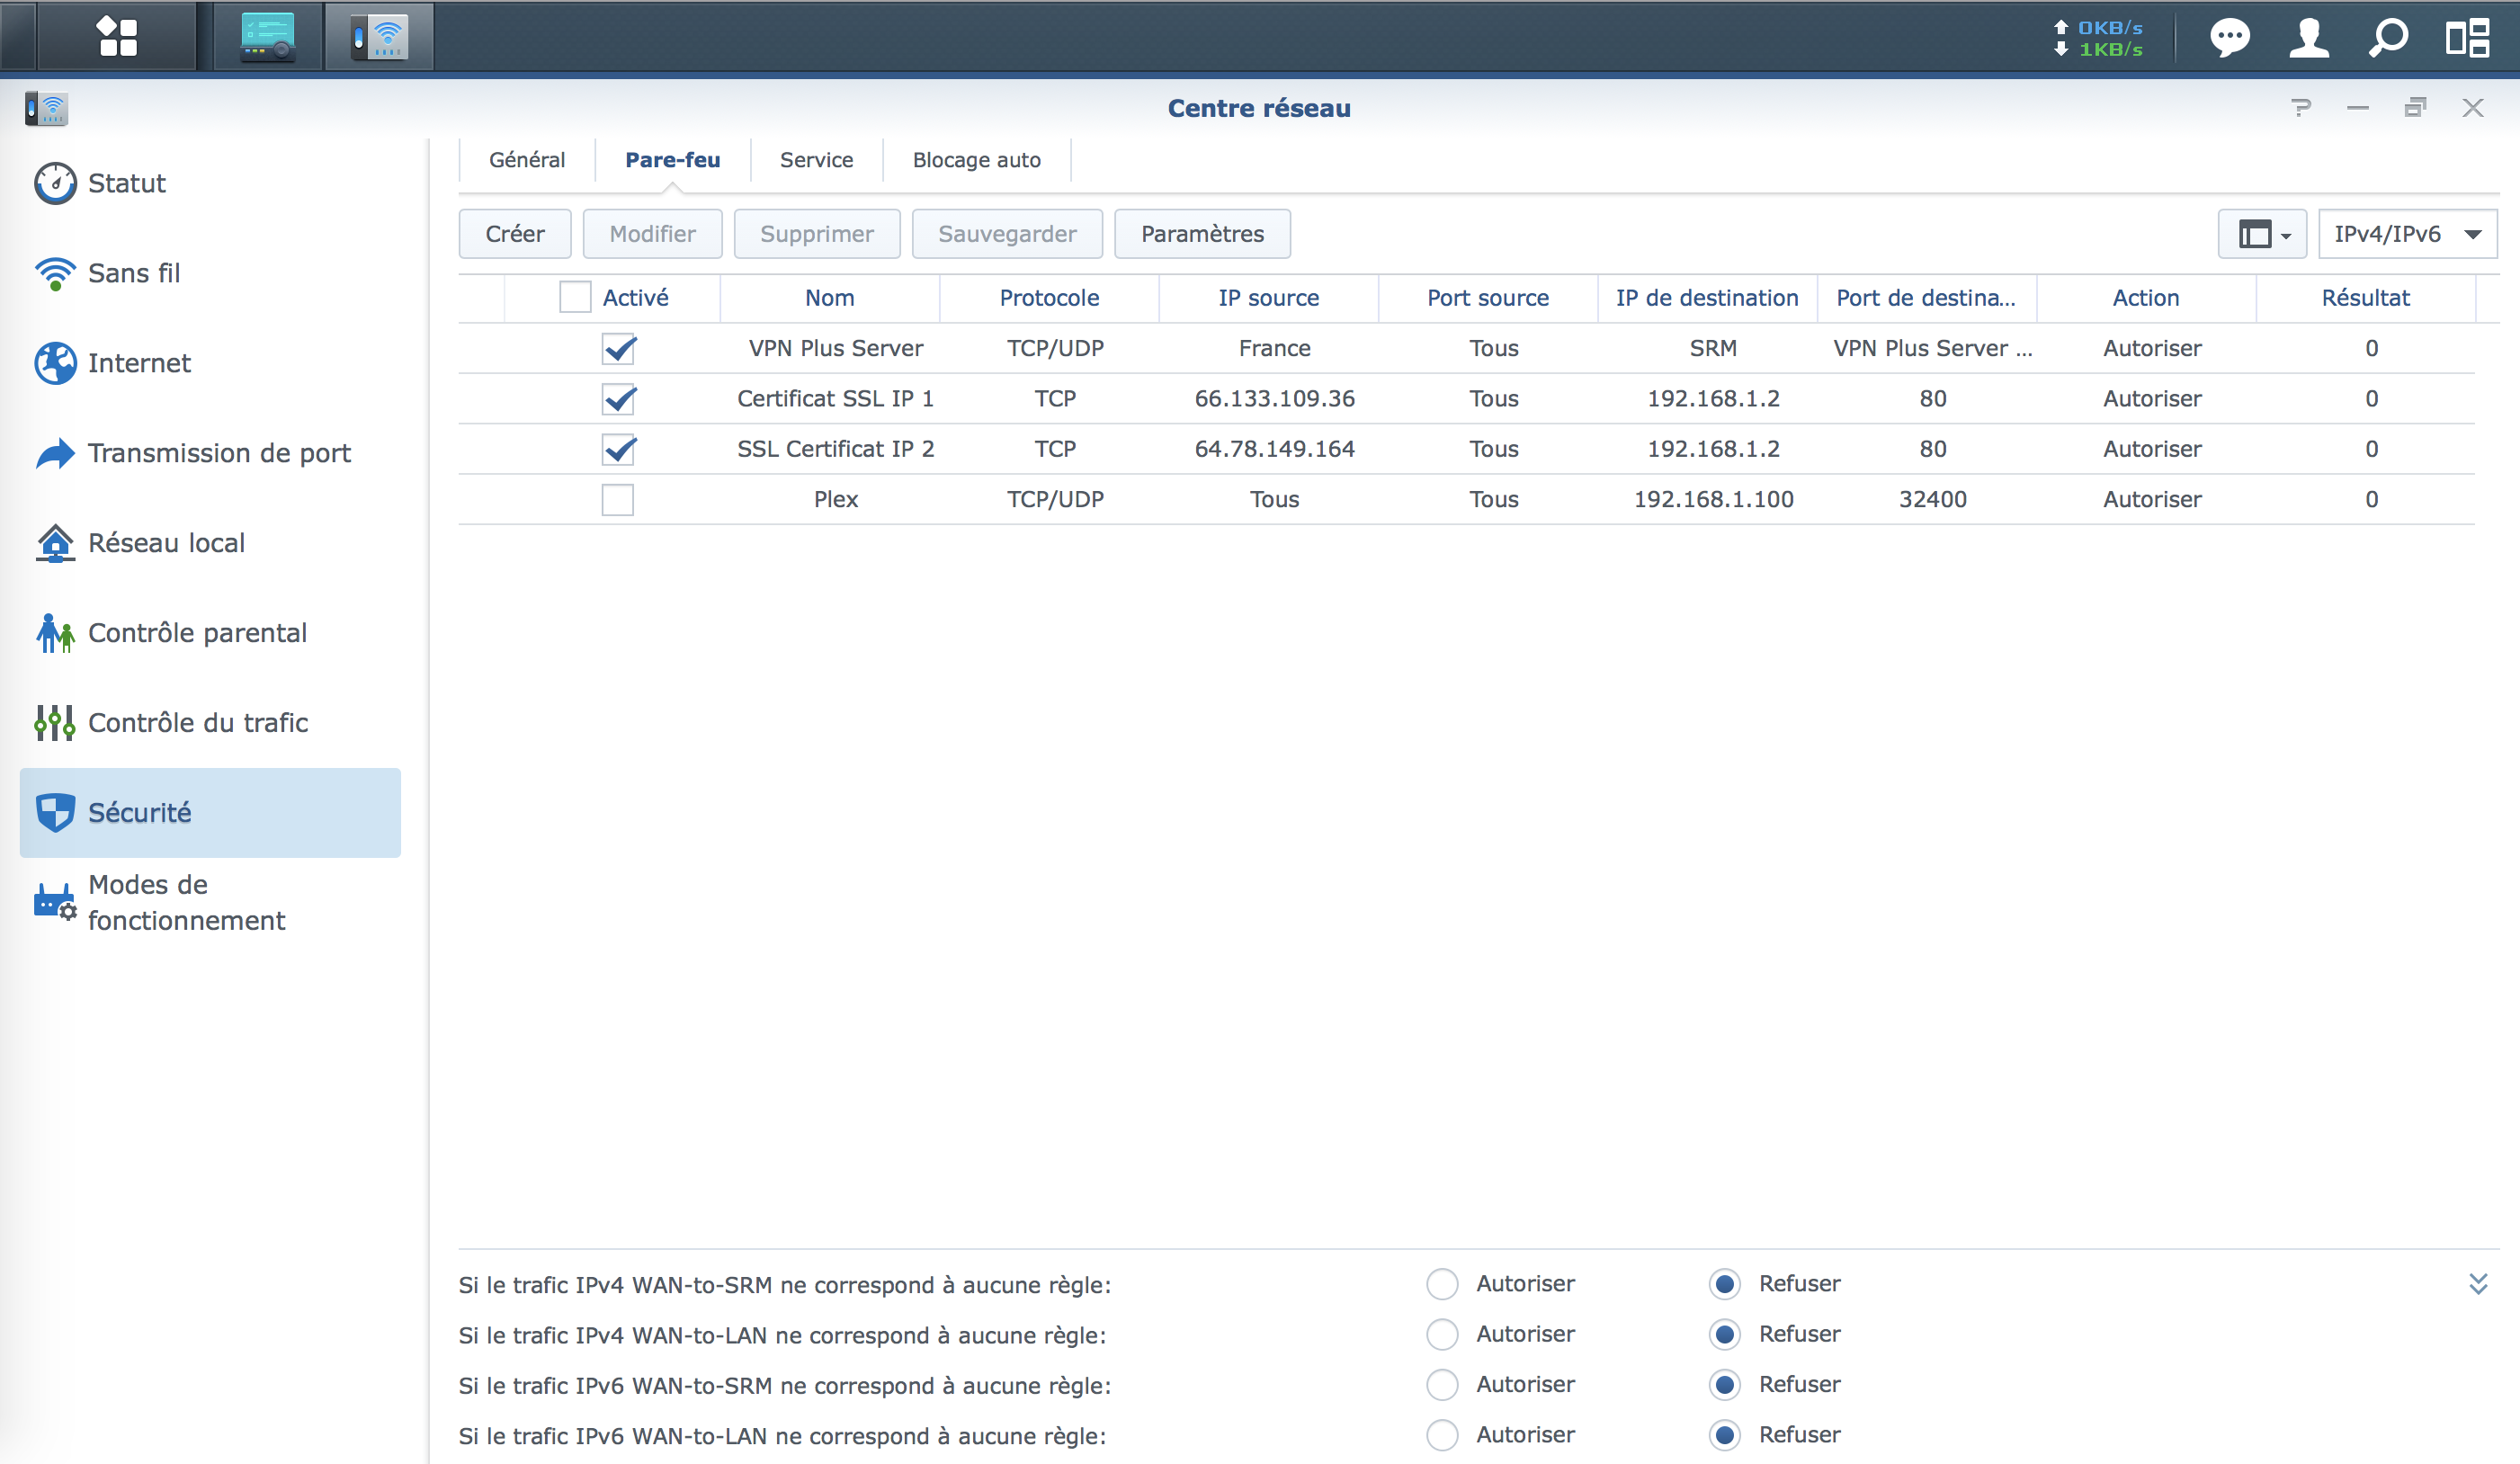Click the help question mark icon
The width and height of the screenshot is (2520, 1464).
coord(2301,108)
